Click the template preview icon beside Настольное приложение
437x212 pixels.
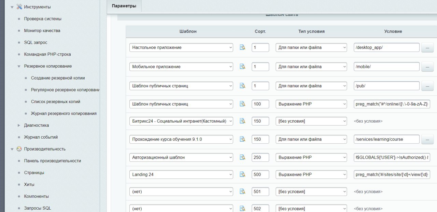[242, 47]
